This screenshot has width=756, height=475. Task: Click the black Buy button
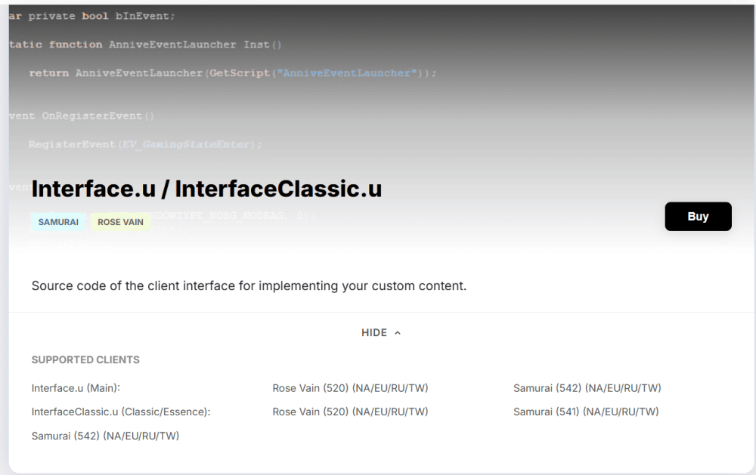(698, 217)
